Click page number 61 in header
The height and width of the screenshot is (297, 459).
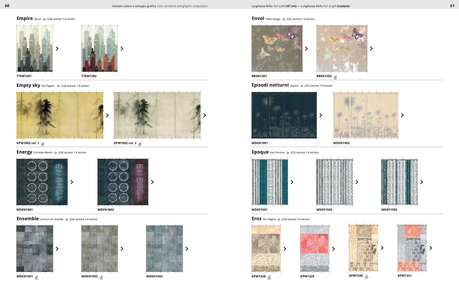(452, 6)
